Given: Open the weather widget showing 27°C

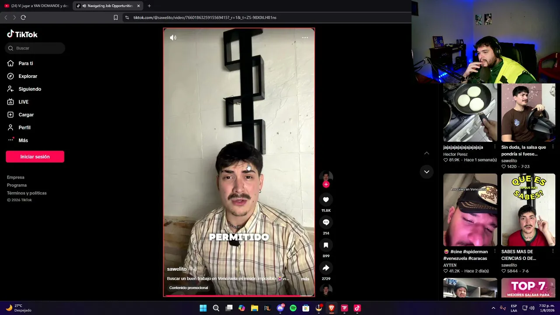Looking at the screenshot, I should (x=18, y=308).
